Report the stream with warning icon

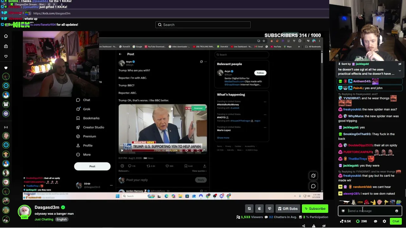[314, 226]
